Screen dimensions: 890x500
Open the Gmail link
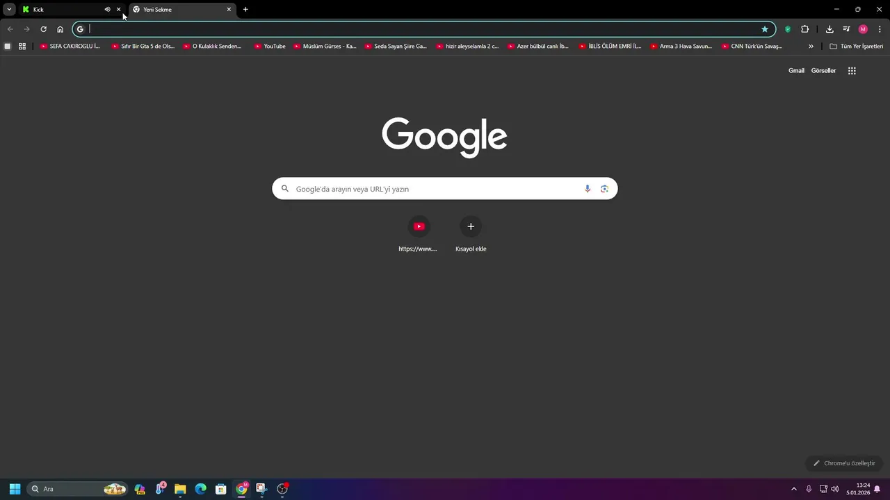[x=796, y=71]
